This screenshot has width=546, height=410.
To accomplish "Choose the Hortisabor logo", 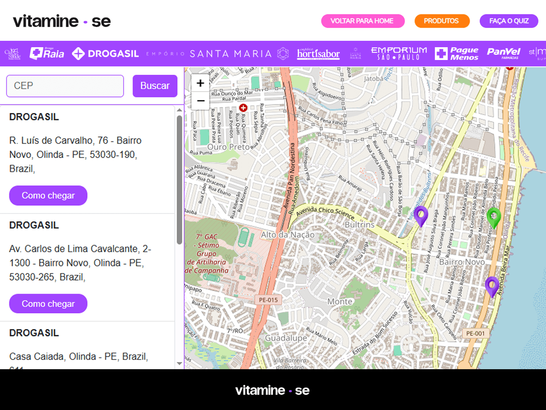I will [x=318, y=54].
